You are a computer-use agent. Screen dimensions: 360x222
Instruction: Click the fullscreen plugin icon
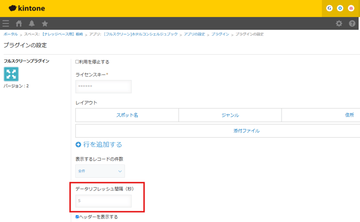tap(11, 74)
